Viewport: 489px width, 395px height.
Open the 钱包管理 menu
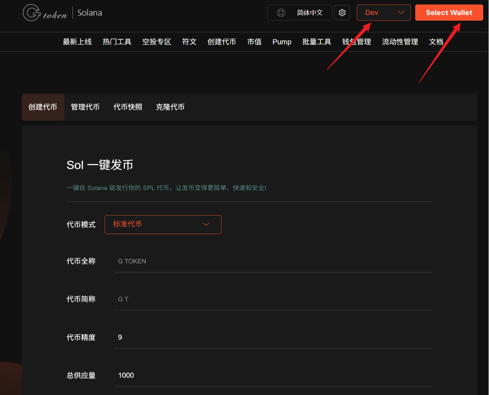pos(357,42)
